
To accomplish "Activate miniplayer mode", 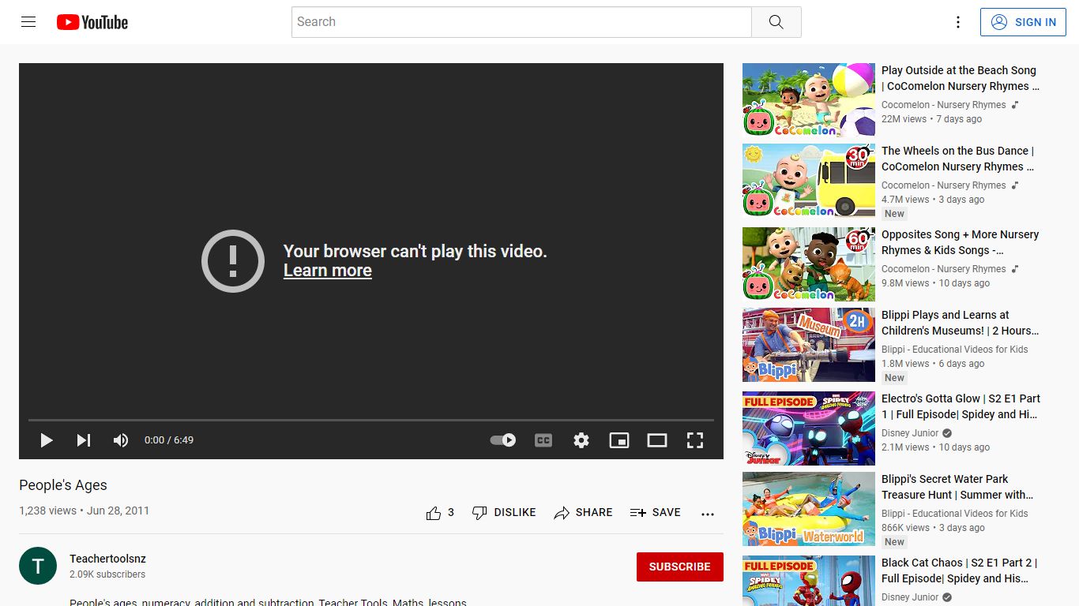I will coord(619,440).
